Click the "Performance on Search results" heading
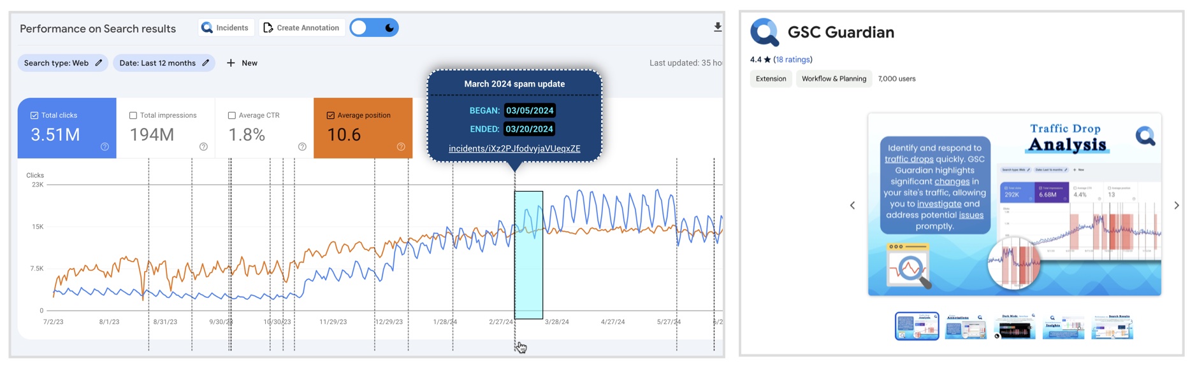1197x373 pixels. [98, 29]
